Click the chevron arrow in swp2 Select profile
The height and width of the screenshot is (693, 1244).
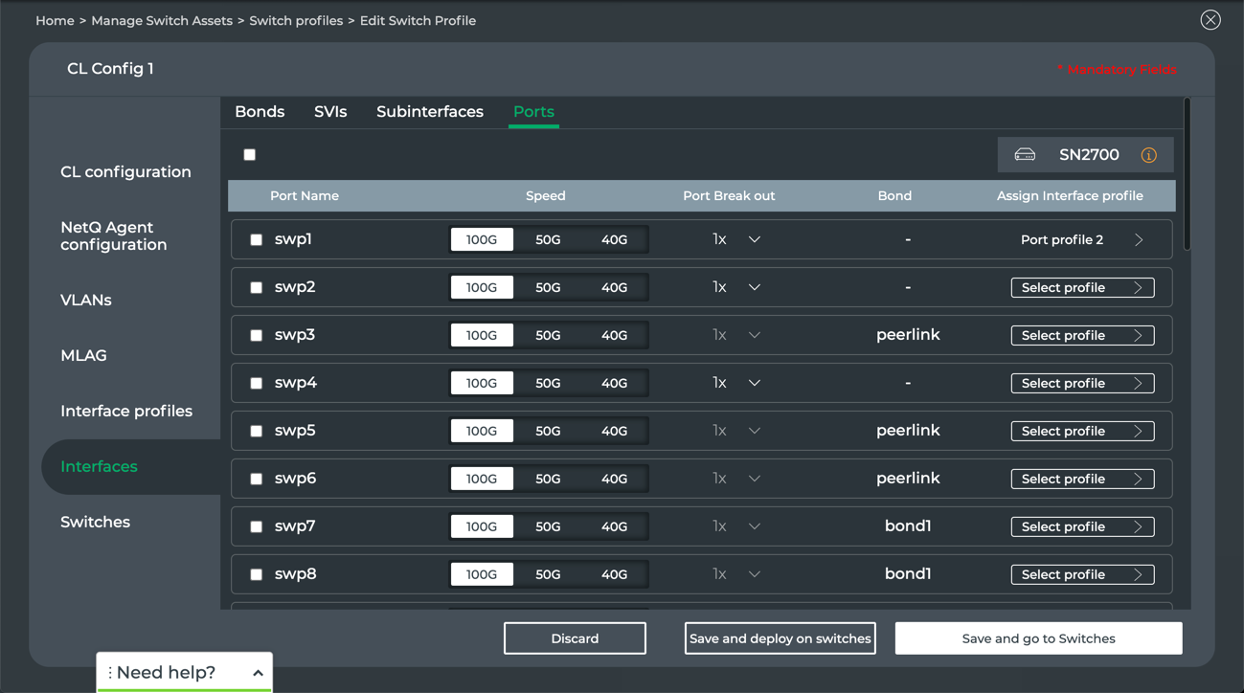coord(1138,288)
